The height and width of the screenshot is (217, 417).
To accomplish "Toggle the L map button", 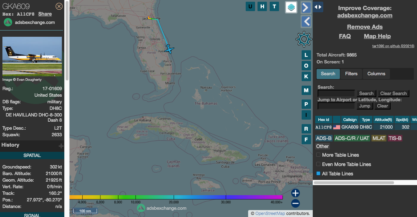I will (306, 55).
